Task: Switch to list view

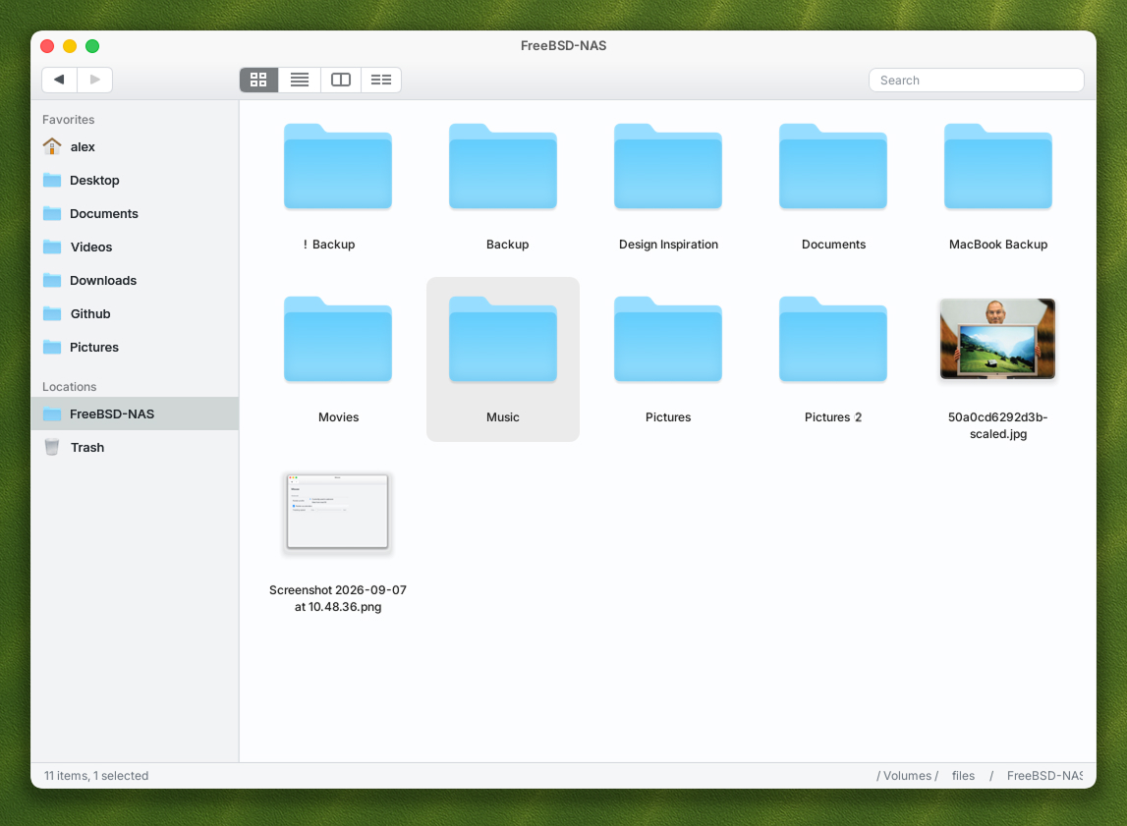Action: [300, 80]
